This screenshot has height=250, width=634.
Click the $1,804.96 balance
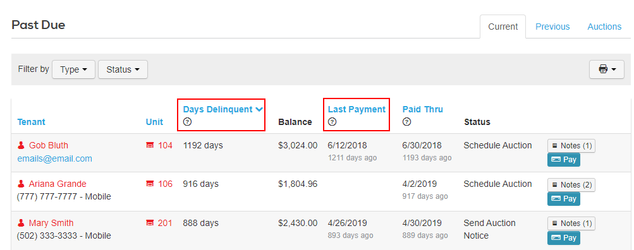tap(298, 184)
